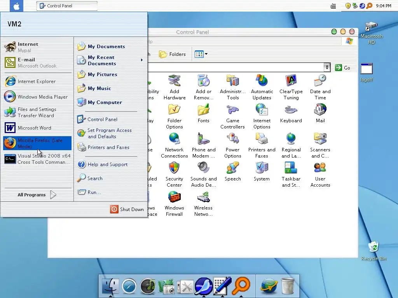
Task: Open Add Hardware in Control Panel
Action: pos(175,87)
